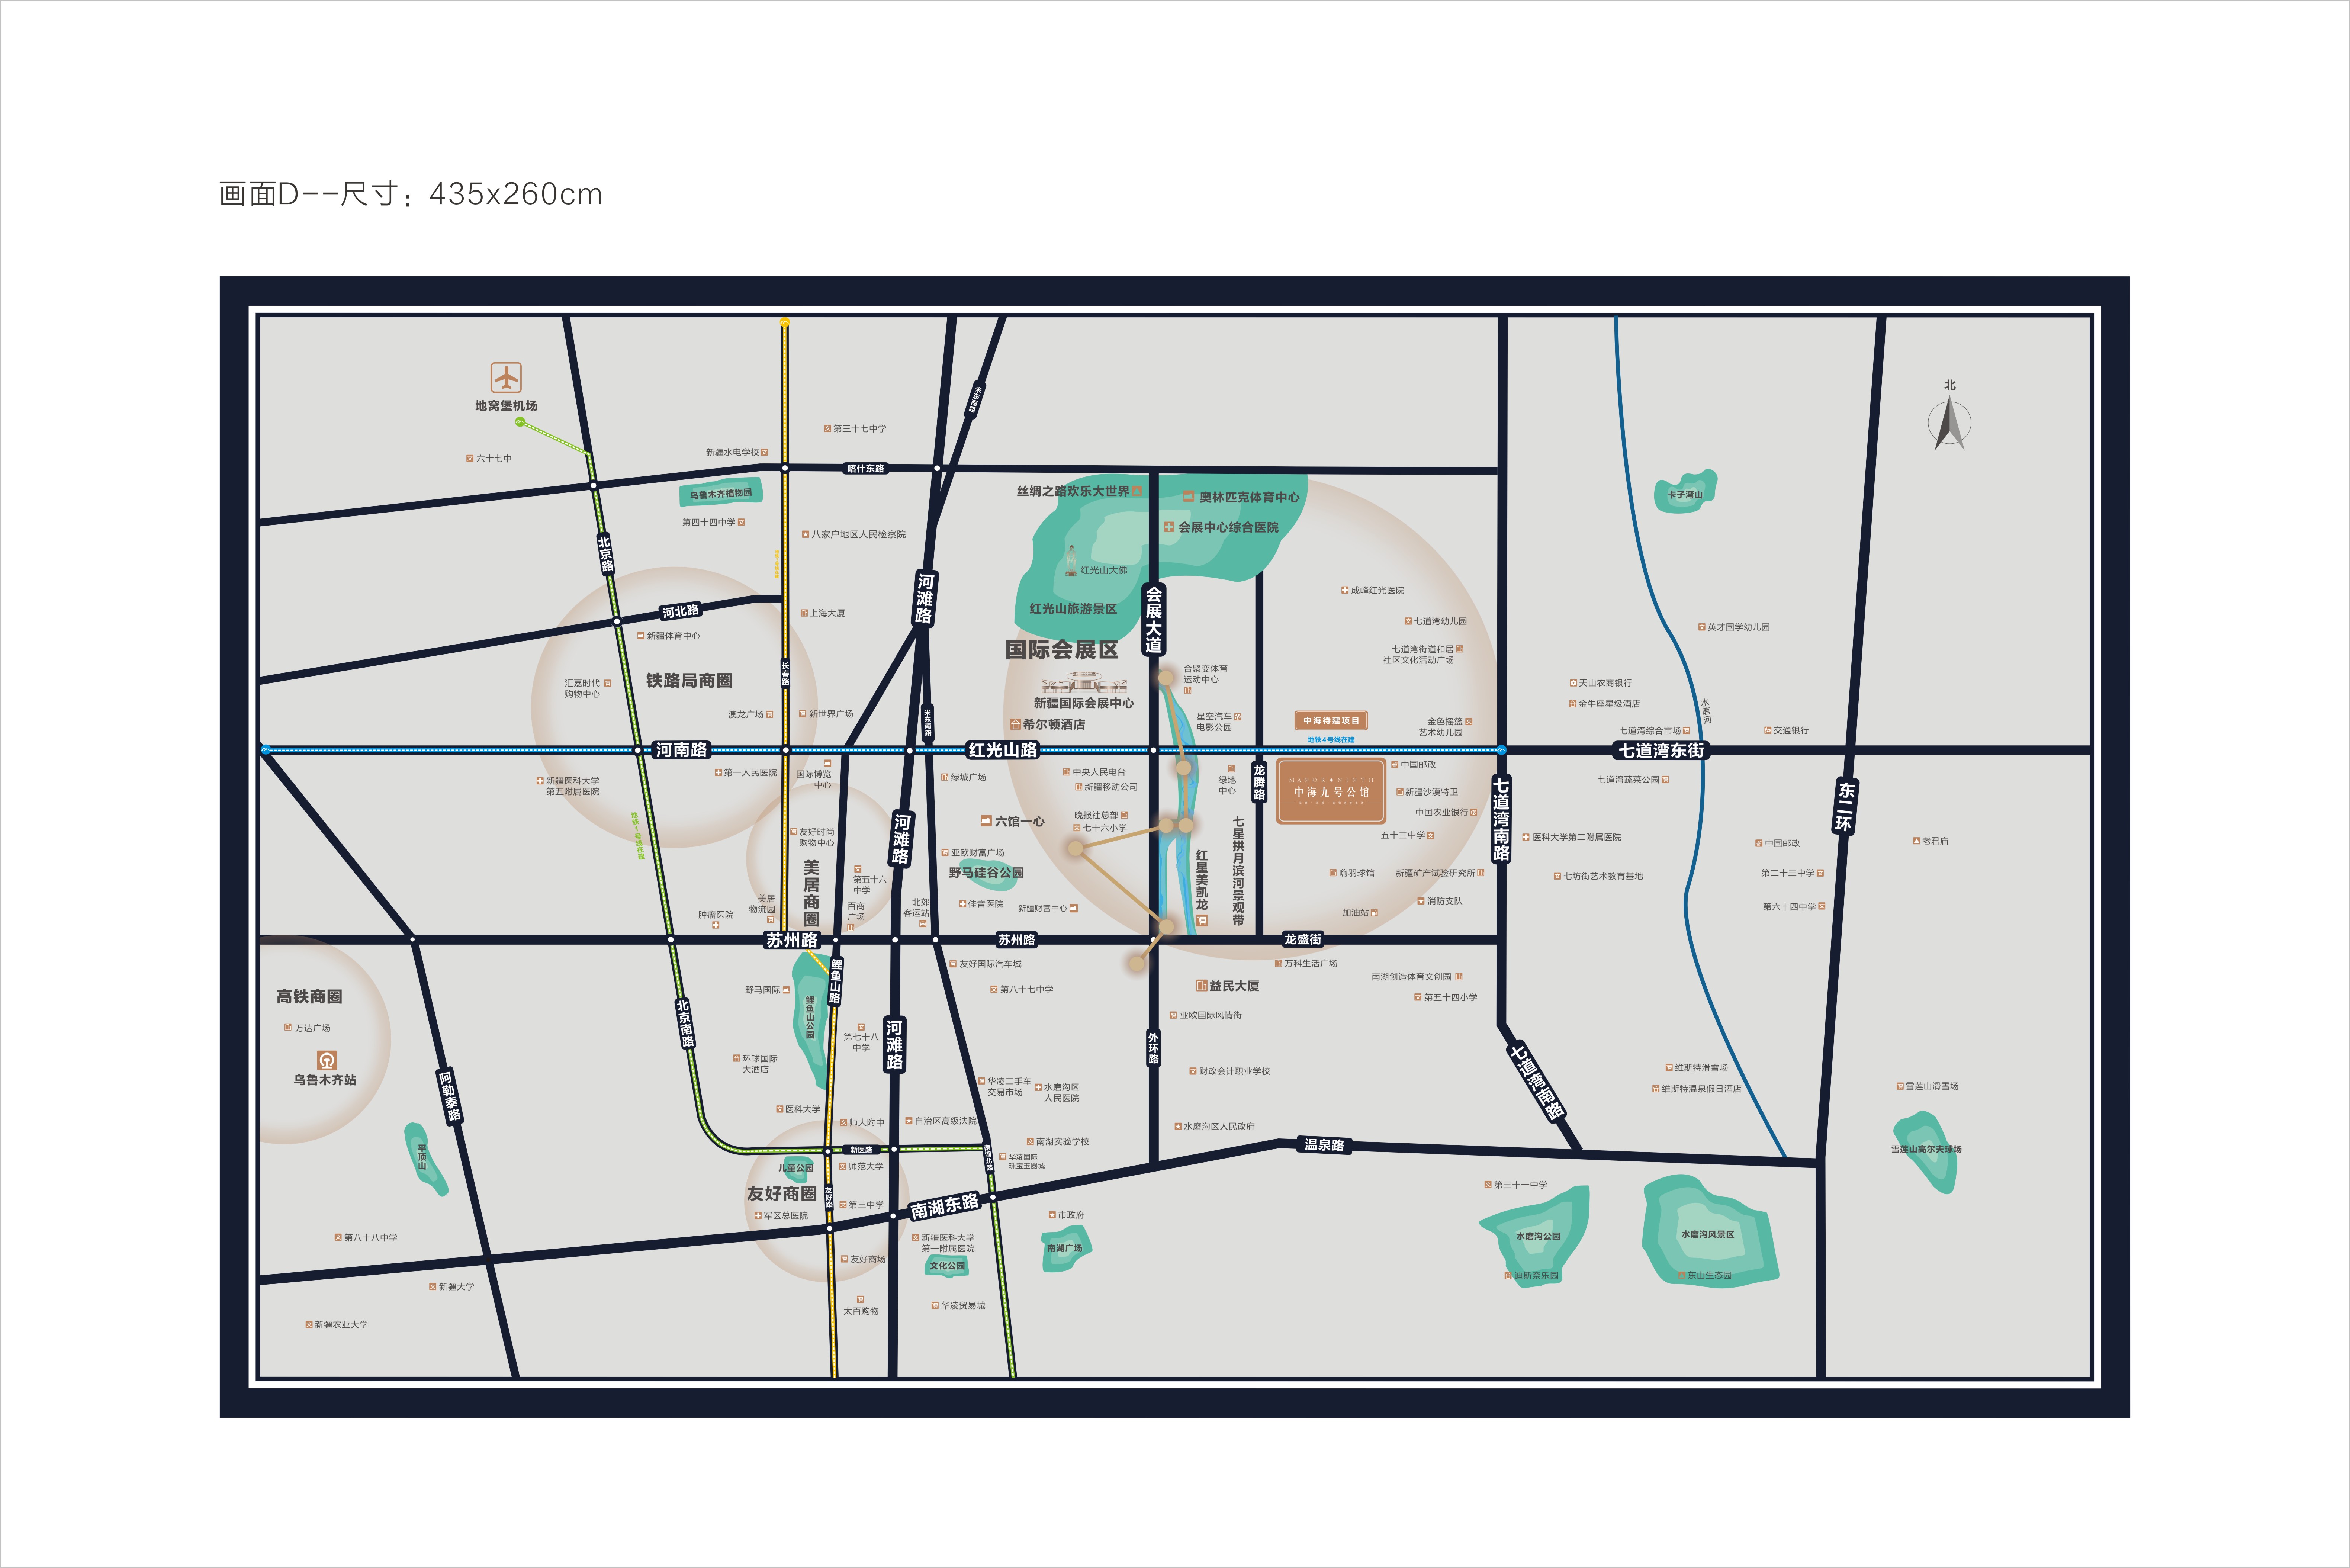Click the 雪莲山高尔夫球场 label
This screenshot has height=1568, width=2350.
pos(1926,1149)
